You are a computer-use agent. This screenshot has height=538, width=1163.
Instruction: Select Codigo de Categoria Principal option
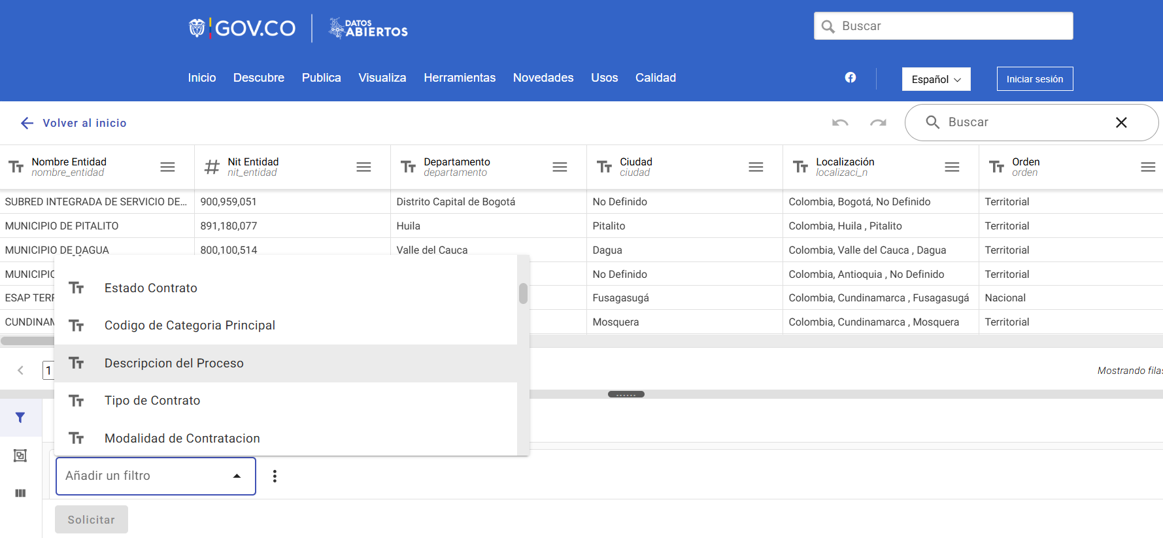[286, 326]
